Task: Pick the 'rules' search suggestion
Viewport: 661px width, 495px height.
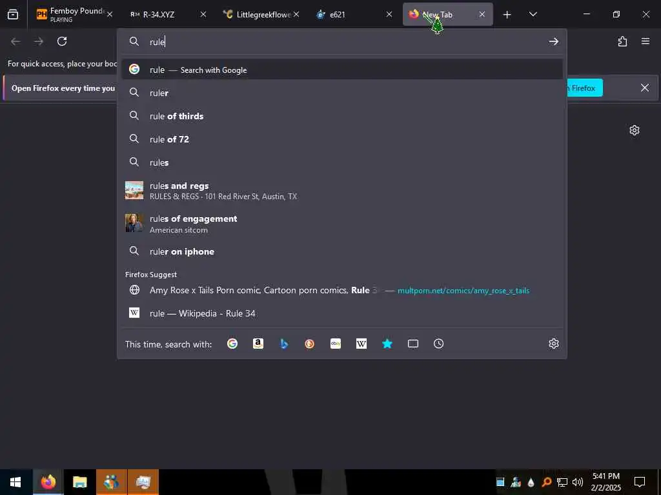Action: 342,162
